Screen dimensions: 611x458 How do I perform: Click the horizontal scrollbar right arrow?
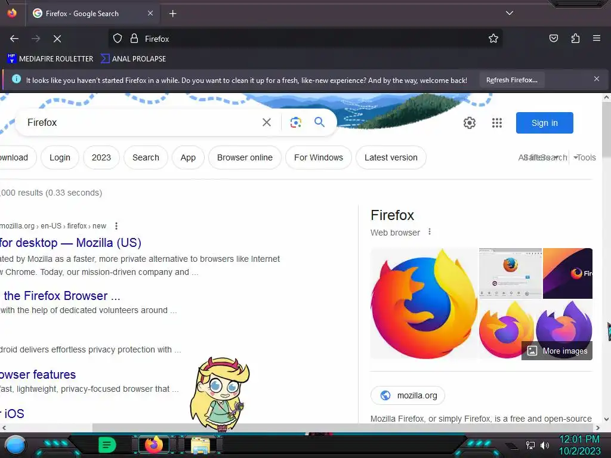tap(598, 428)
